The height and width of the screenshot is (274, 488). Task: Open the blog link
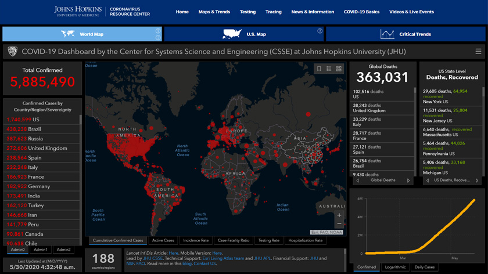186,264
